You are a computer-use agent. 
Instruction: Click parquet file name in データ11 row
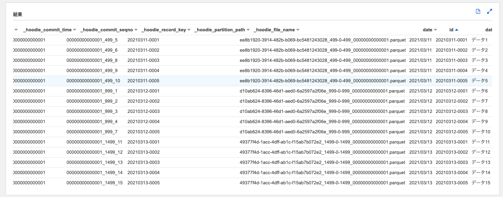(x=323, y=142)
